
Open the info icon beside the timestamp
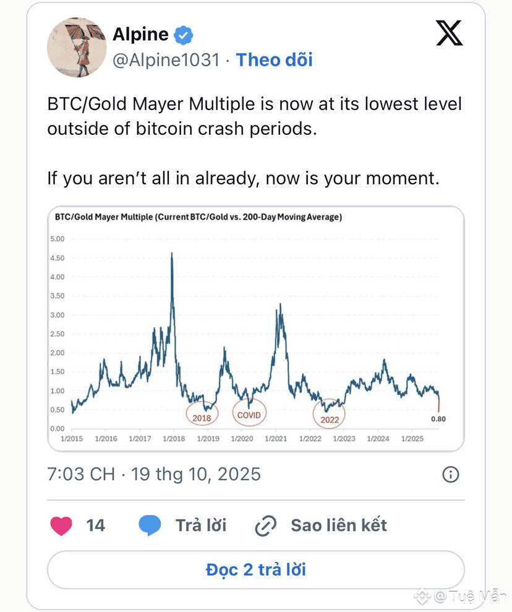(x=451, y=475)
